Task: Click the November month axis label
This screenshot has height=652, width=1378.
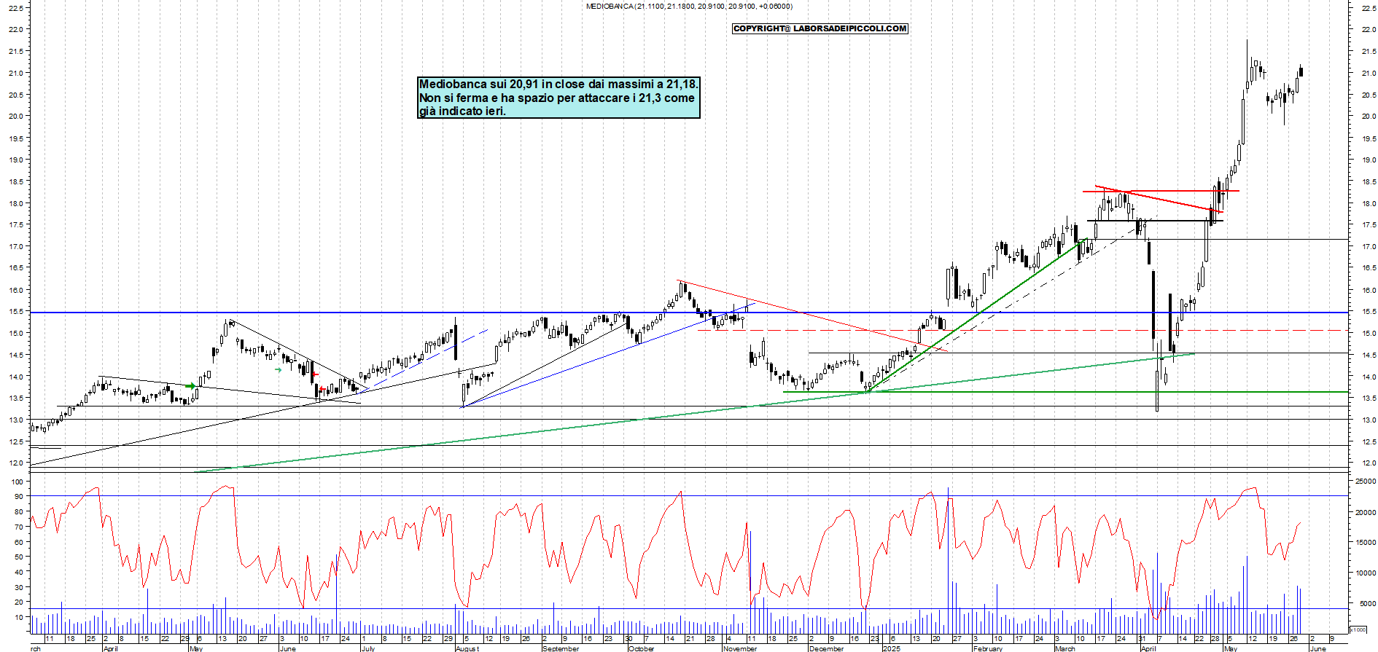Action: (x=739, y=648)
